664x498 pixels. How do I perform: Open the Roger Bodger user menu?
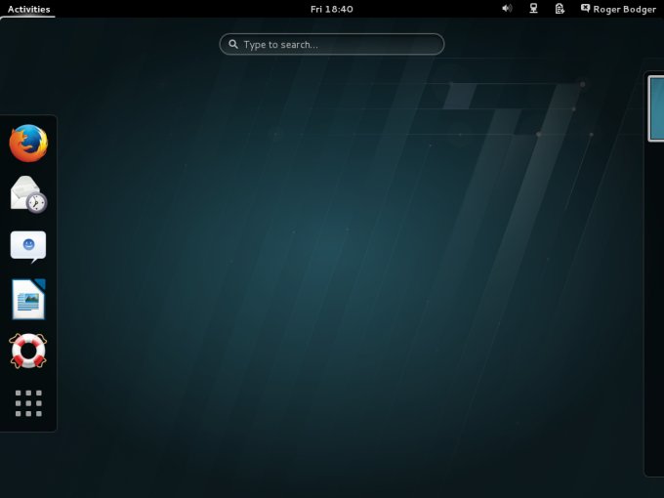618,9
